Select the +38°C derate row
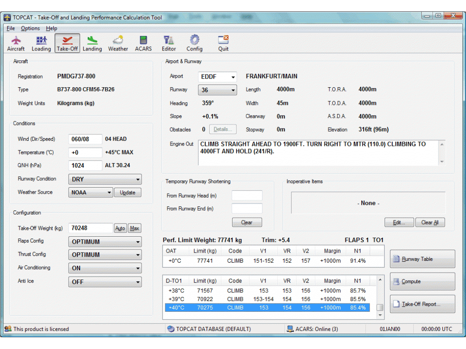466x349 pixels. [x=267, y=291]
